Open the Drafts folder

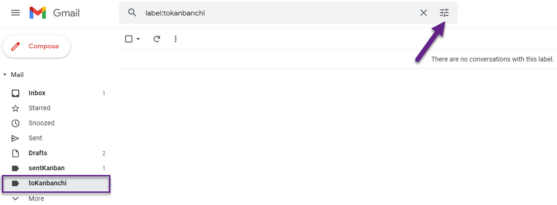click(x=59, y=153)
